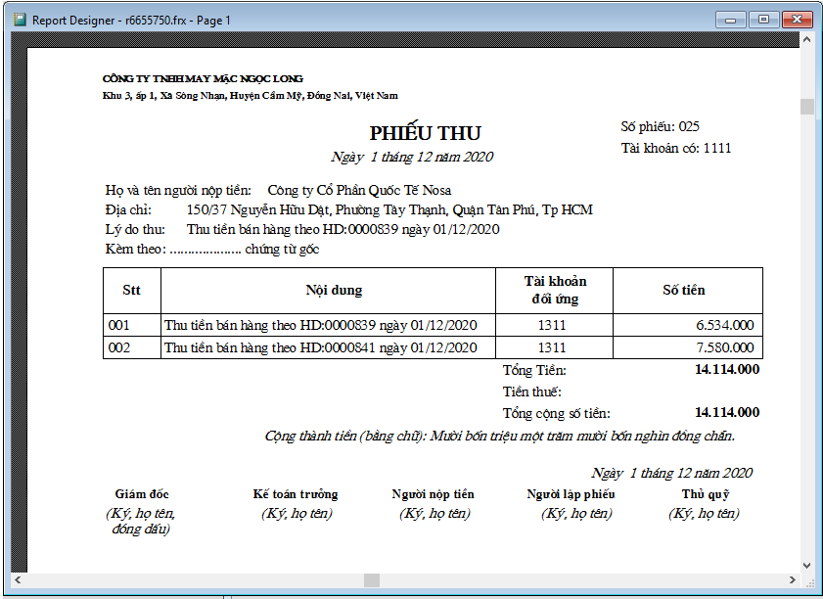Click account 1311 in row 001

tap(552, 326)
